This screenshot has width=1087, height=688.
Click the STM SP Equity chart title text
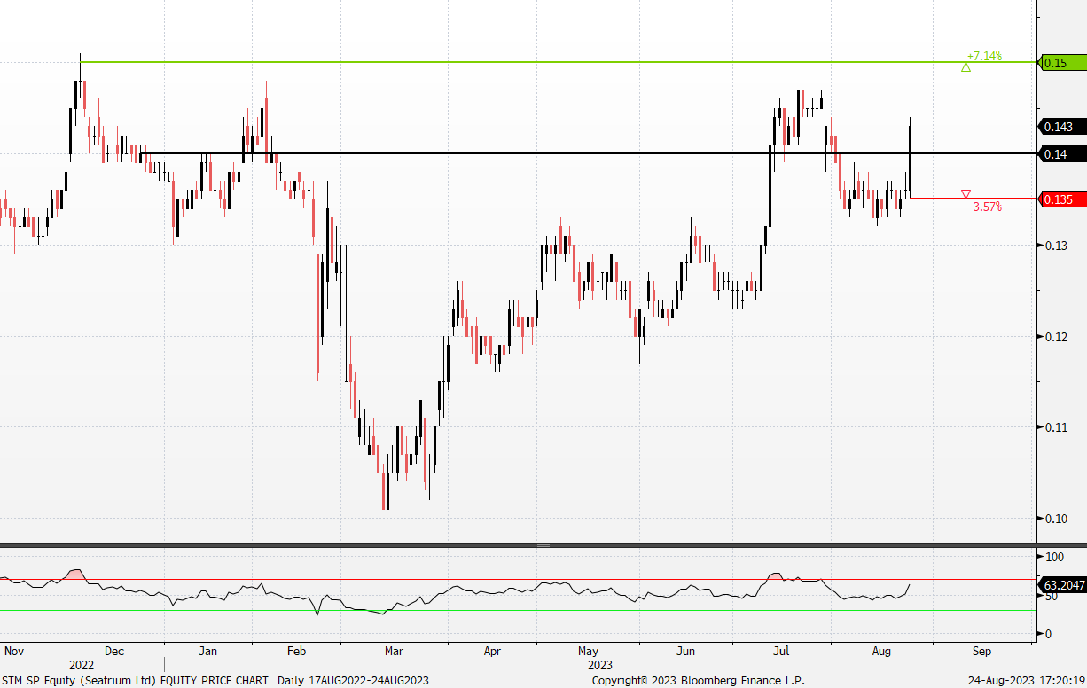215,680
